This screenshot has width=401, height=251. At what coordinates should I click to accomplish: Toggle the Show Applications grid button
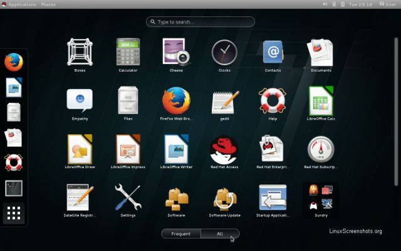tap(14, 213)
